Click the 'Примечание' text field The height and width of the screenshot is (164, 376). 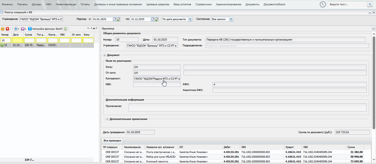(247, 107)
